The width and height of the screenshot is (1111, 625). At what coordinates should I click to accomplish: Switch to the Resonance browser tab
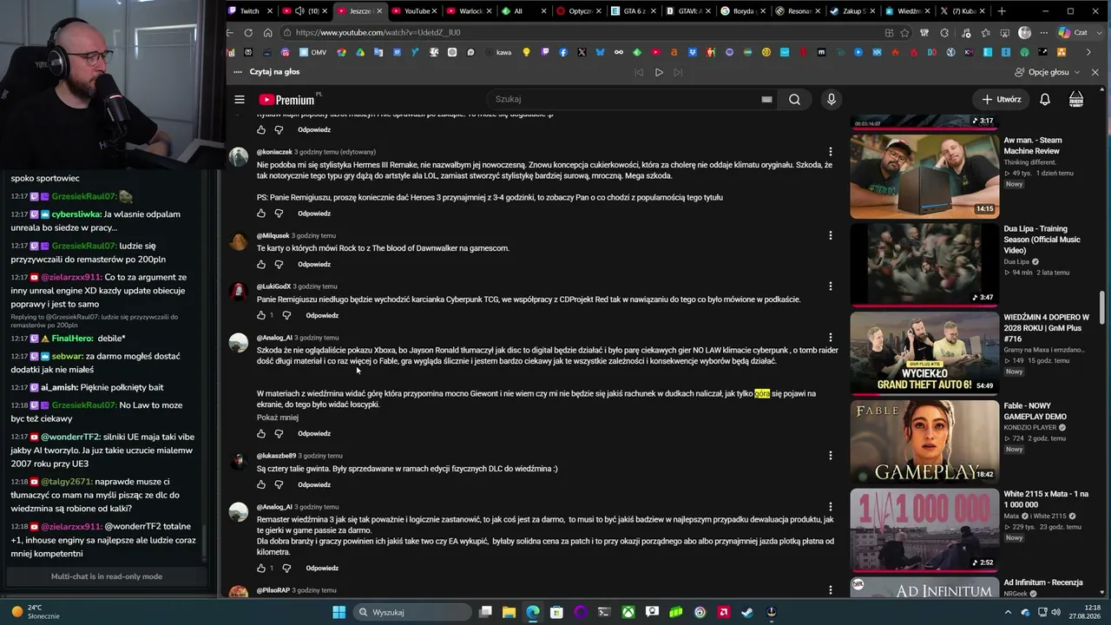(796, 11)
